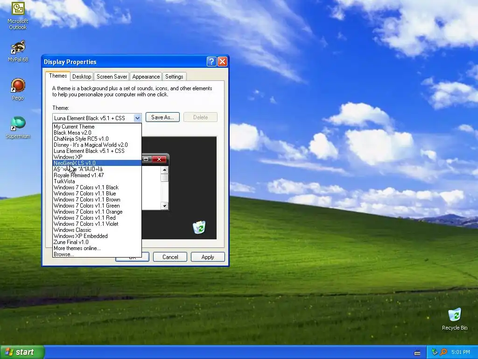Select the Recycle Bin on the desktop
478x359 pixels.
click(455, 319)
